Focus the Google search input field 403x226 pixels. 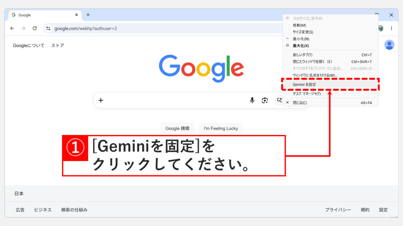tap(175, 100)
